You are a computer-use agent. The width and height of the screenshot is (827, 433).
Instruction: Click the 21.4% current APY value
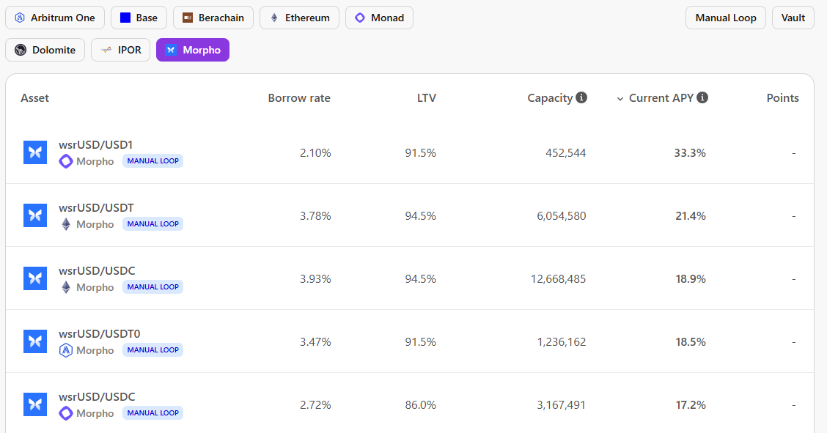click(691, 216)
